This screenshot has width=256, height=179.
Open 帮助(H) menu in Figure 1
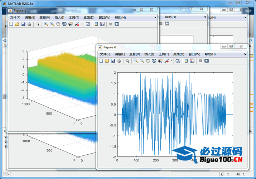click(120, 18)
